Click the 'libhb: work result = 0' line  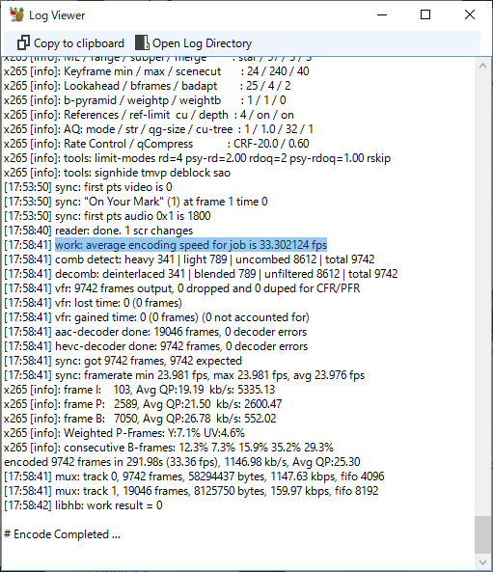(83, 505)
